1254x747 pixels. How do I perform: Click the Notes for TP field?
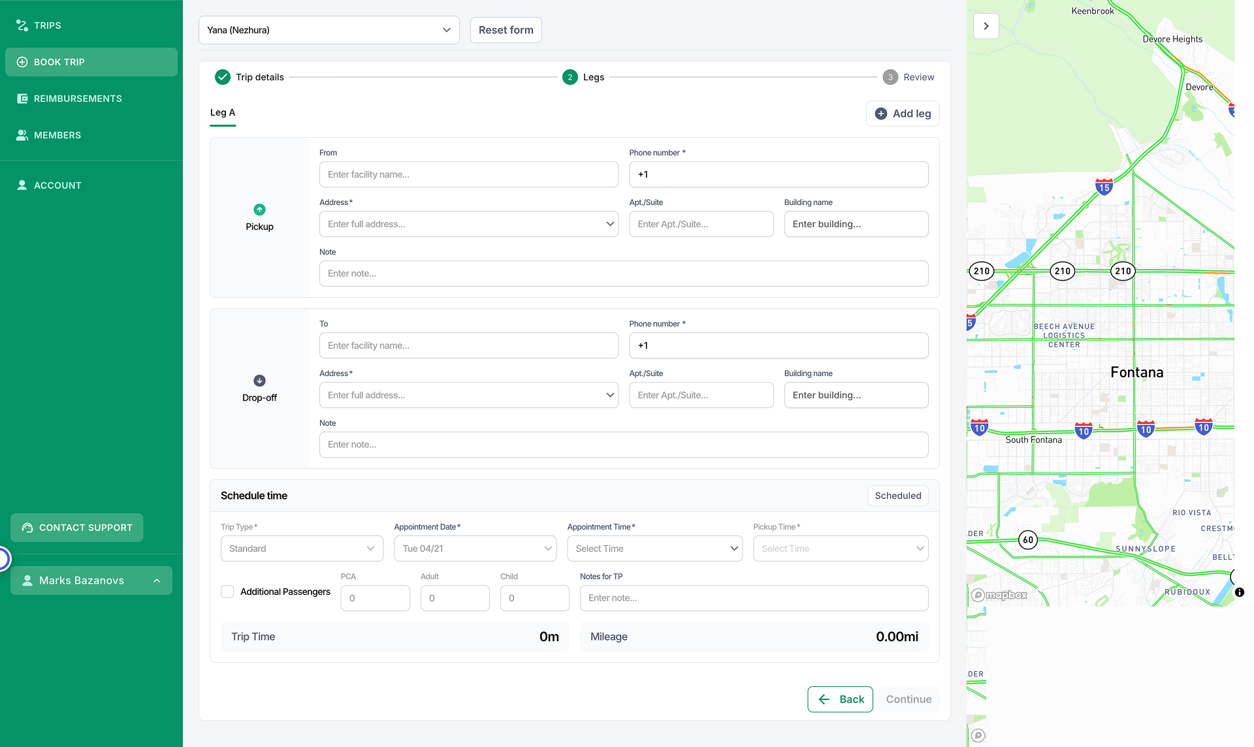[754, 598]
